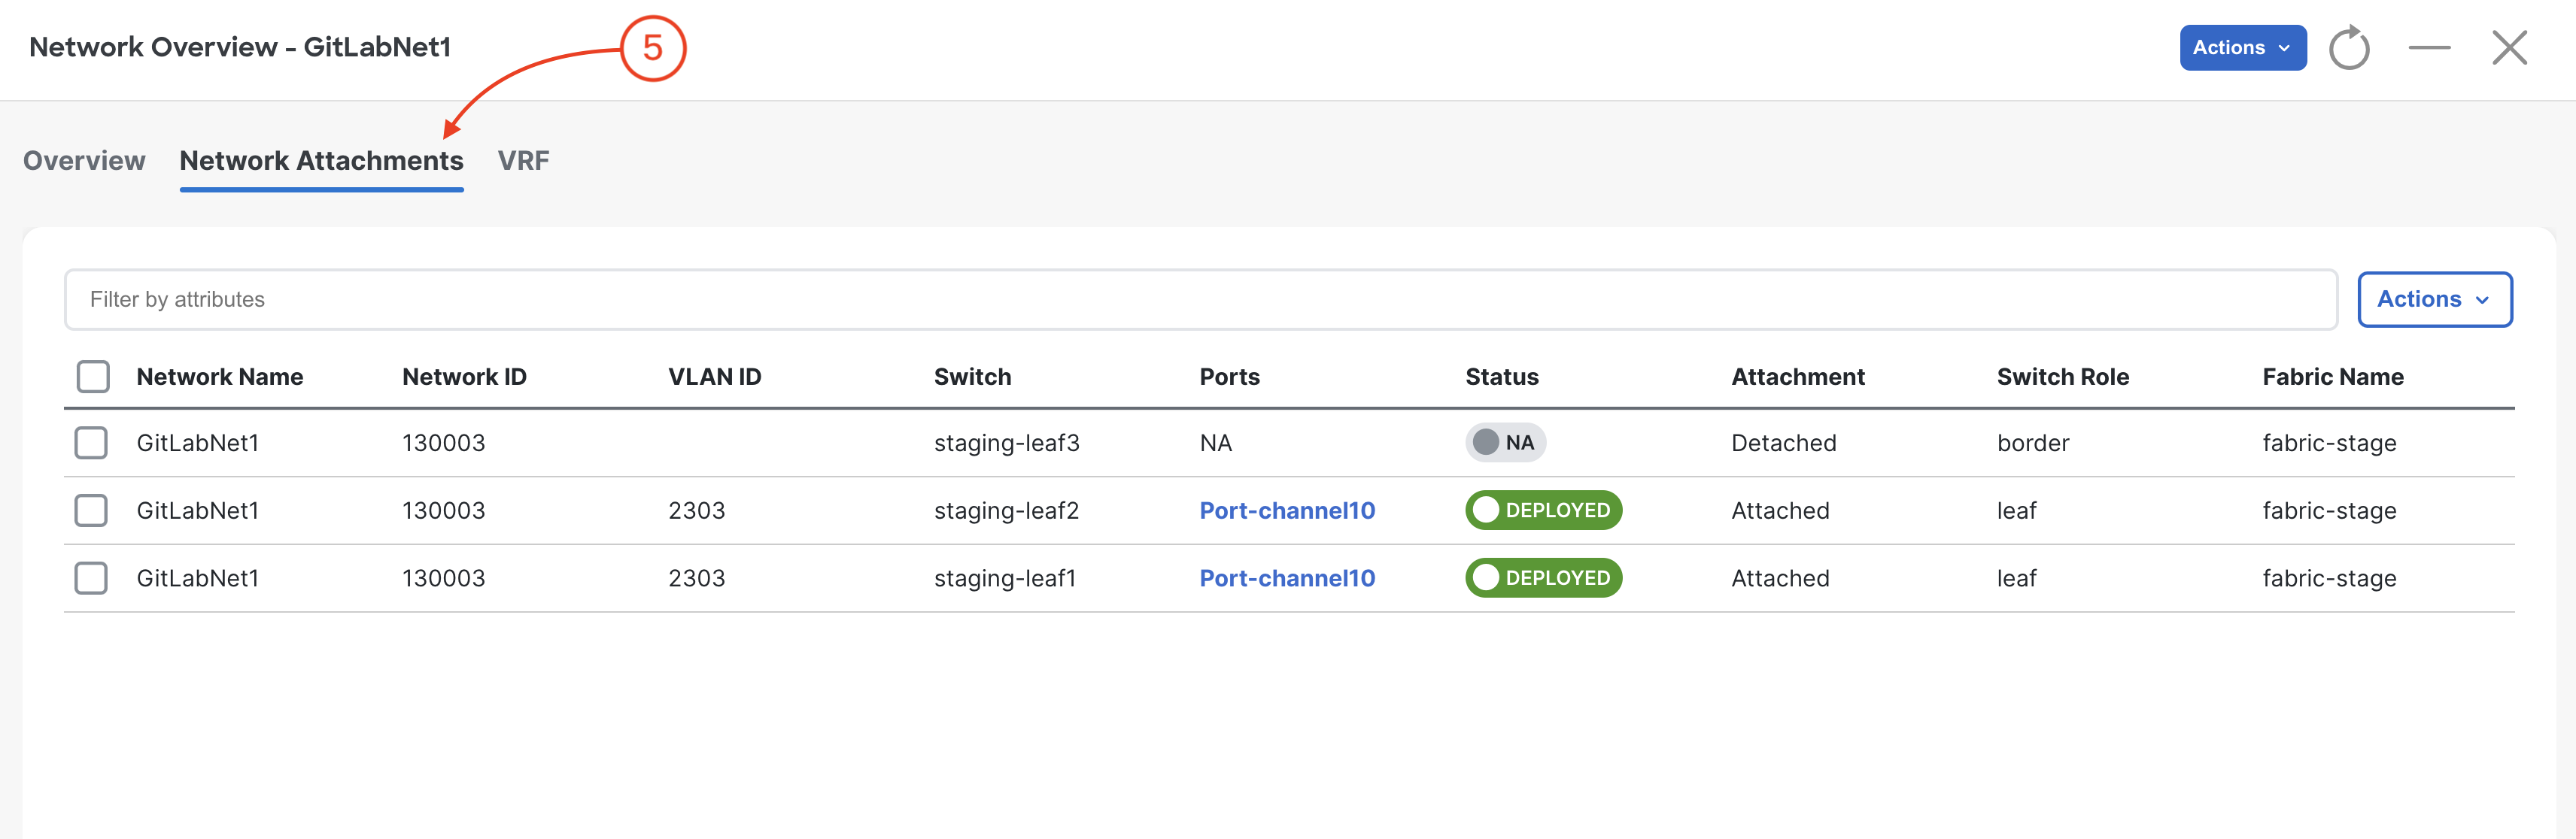The width and height of the screenshot is (2576, 839).
Task: Sort by the Network ID column header
Action: (464, 377)
